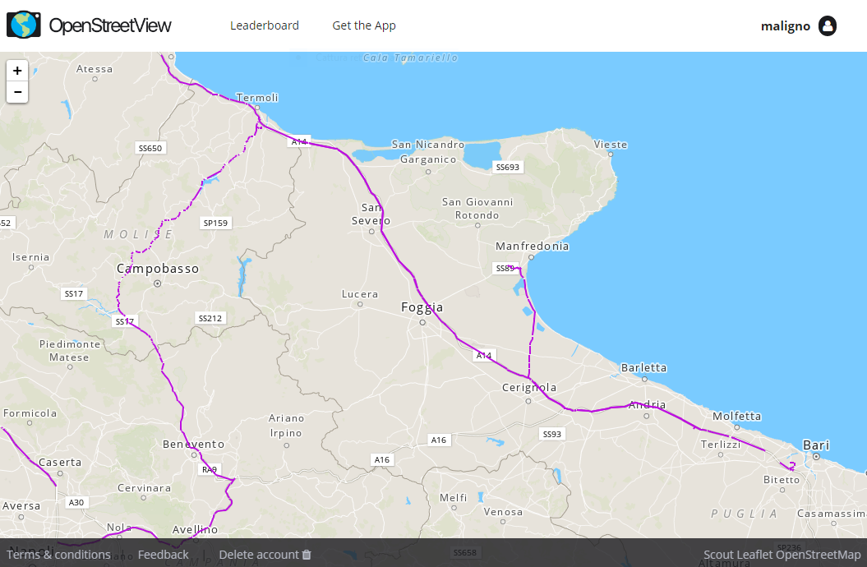Open the Leaflet attribution link
Viewport: 867px width, 567px height.
[754, 555]
